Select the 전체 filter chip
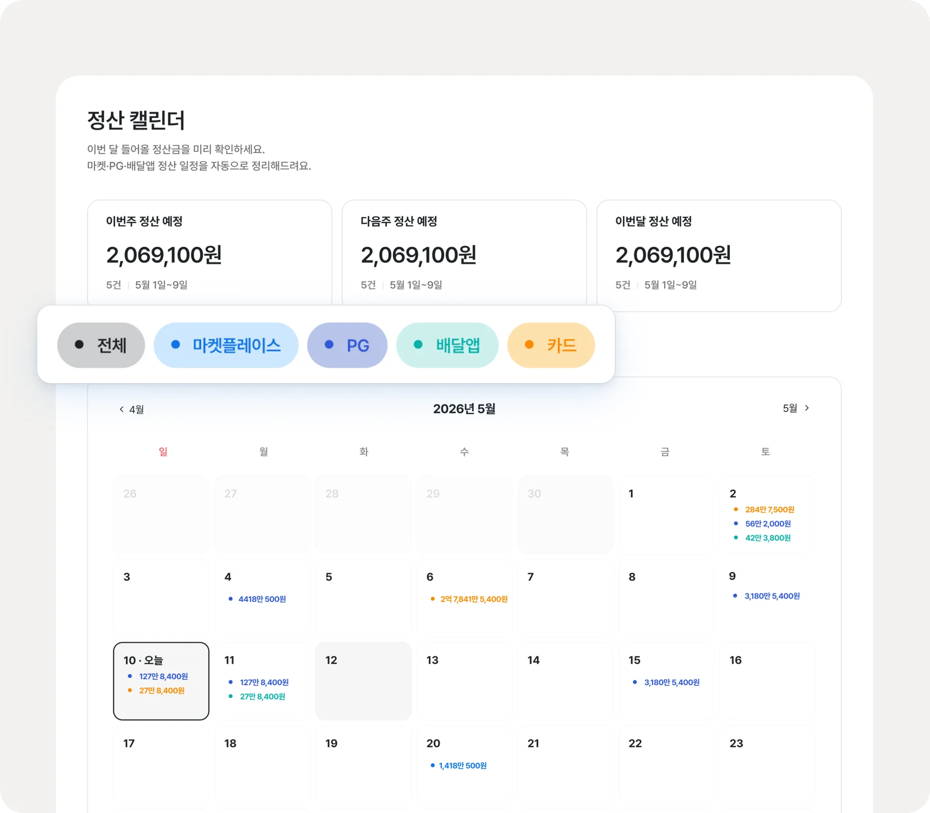This screenshot has width=930, height=813. click(101, 345)
